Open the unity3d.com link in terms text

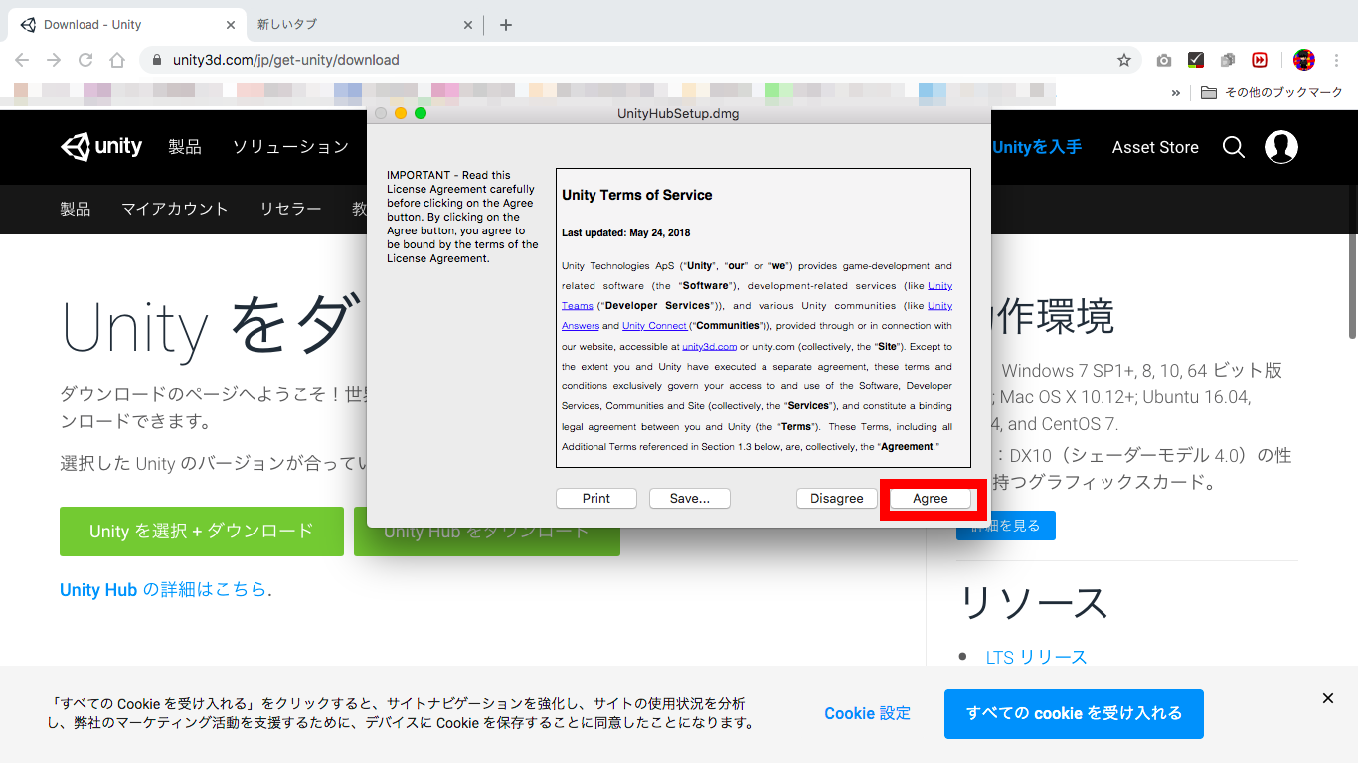(x=709, y=347)
